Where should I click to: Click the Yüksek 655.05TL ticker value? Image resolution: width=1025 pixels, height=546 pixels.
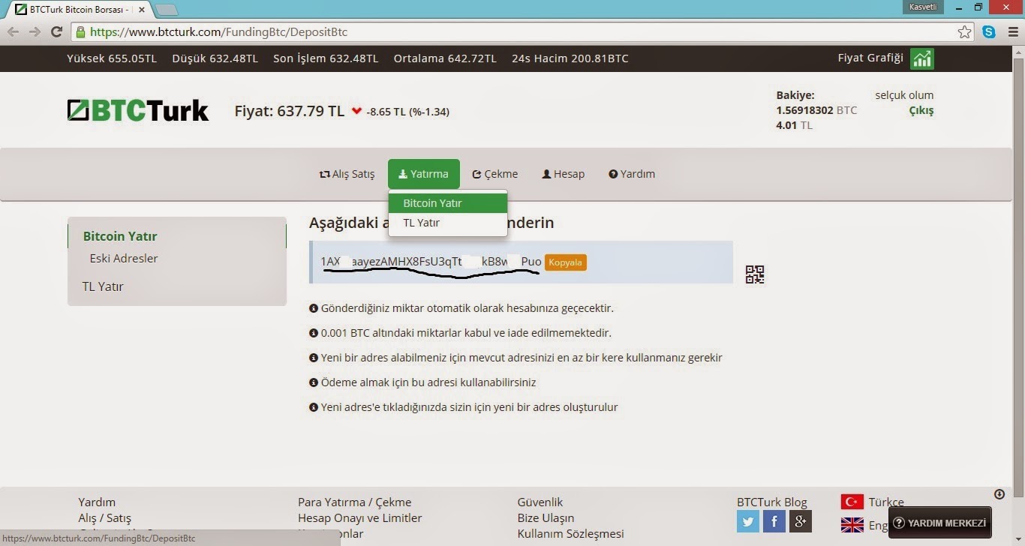[x=112, y=58]
